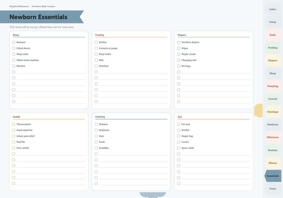The width and height of the screenshot is (283, 198).
Task: Click the Newborn Baby Tracker breadcrumb
Action: tap(43, 6)
